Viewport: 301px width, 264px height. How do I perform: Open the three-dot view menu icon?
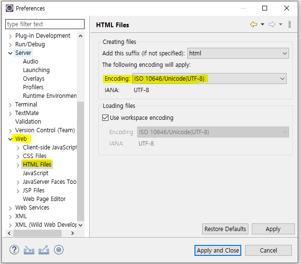(290, 24)
